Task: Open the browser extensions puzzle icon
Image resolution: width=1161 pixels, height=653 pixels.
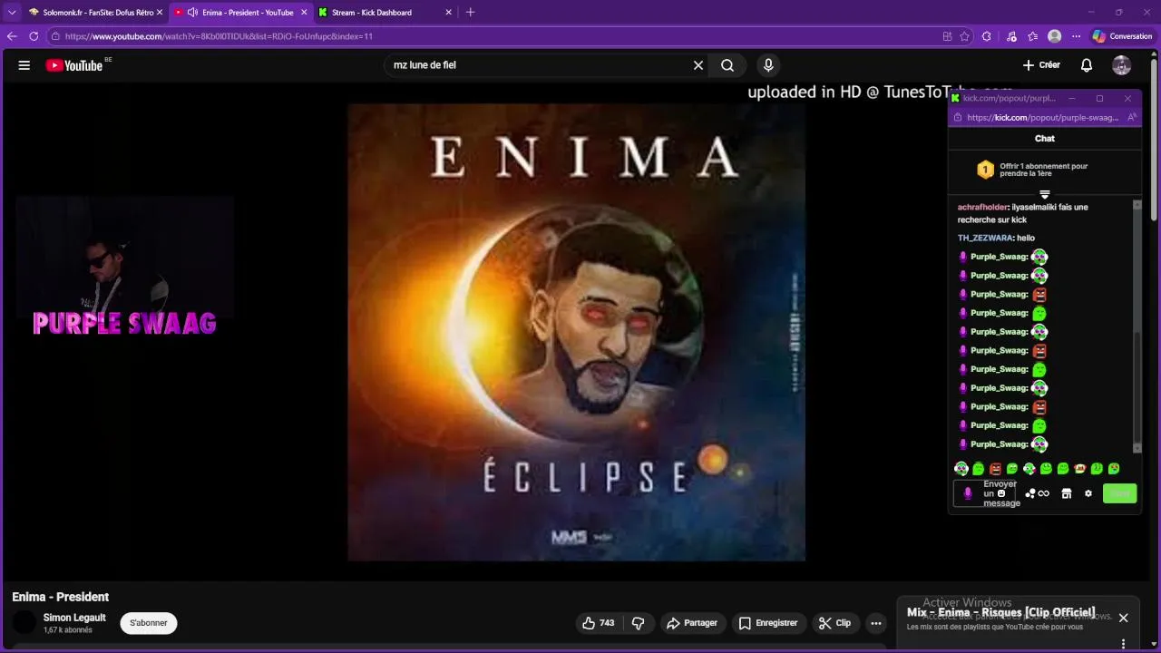Action: 988,36
